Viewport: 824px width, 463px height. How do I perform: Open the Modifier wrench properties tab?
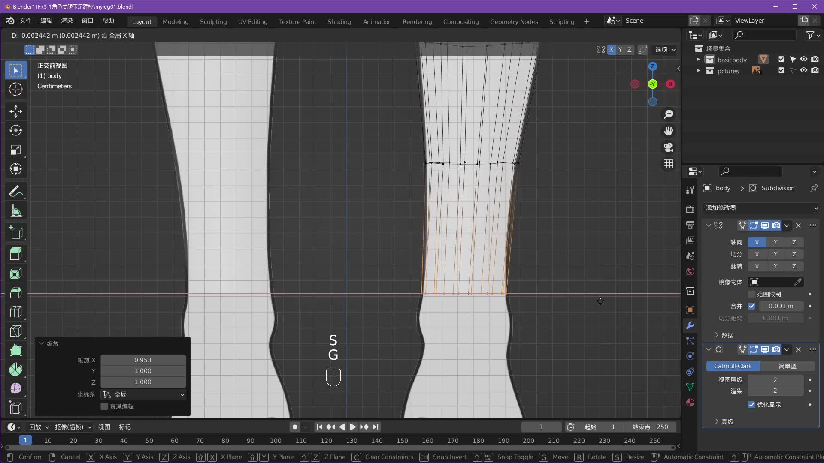tap(690, 325)
